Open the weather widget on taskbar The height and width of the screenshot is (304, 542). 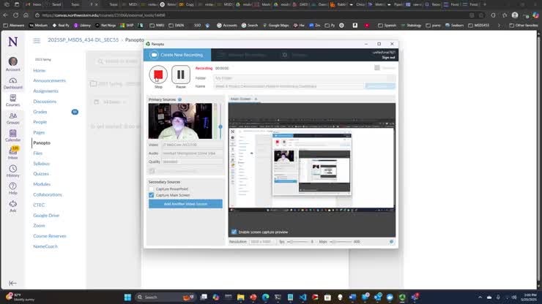pos(20,297)
